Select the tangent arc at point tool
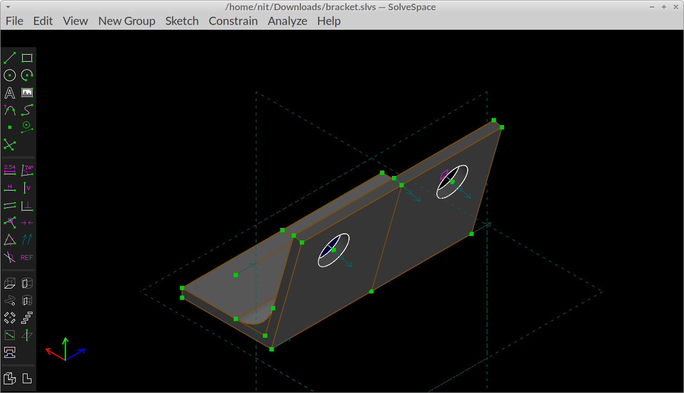This screenshot has height=393, width=684. coord(9,110)
